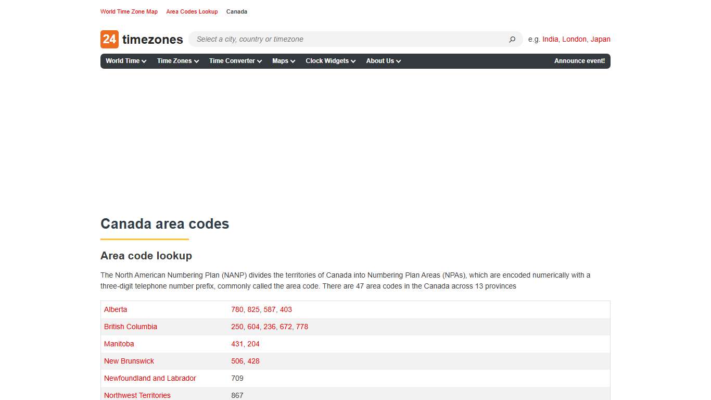
Task: Open the Maps dropdown
Action: click(283, 61)
